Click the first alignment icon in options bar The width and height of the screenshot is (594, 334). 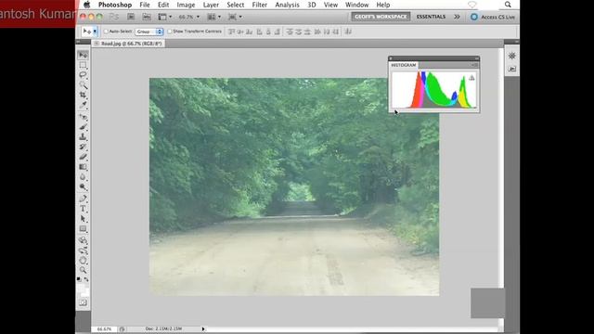(x=231, y=32)
